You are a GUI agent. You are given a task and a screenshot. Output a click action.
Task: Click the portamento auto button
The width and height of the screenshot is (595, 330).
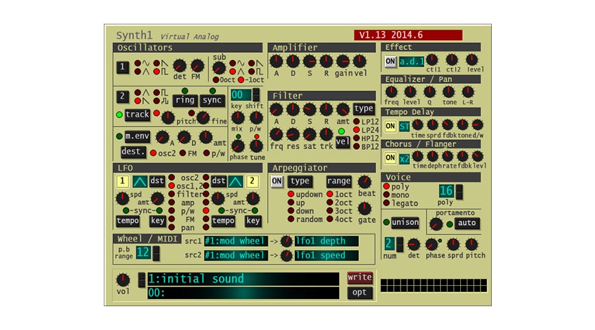click(x=467, y=223)
